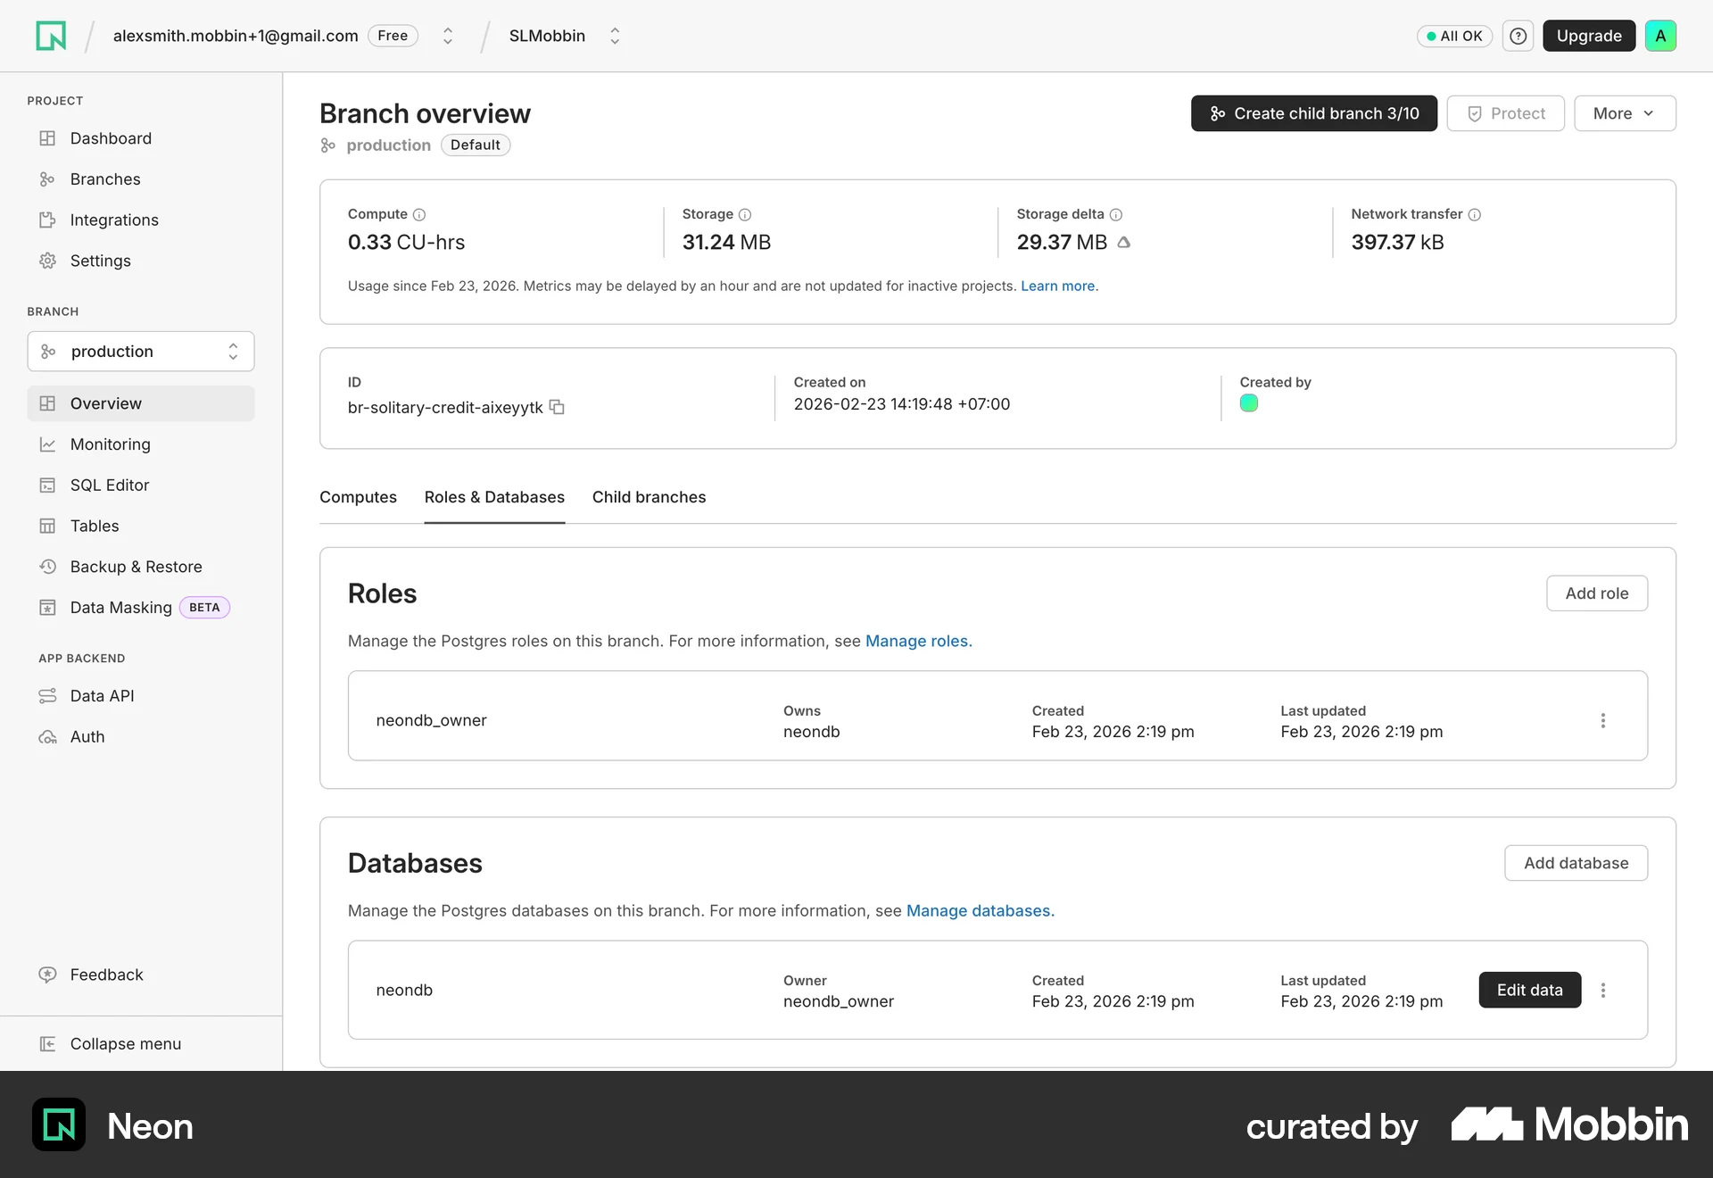Open neondb_owner role options kebab menu

click(1602, 720)
